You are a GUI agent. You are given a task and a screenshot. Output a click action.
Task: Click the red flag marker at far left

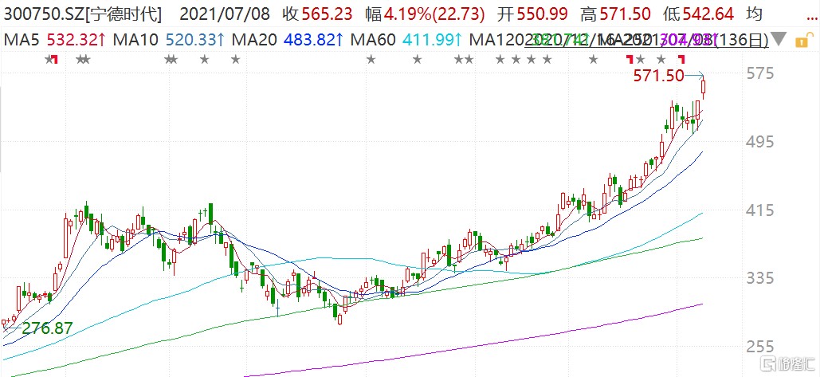pos(53,60)
